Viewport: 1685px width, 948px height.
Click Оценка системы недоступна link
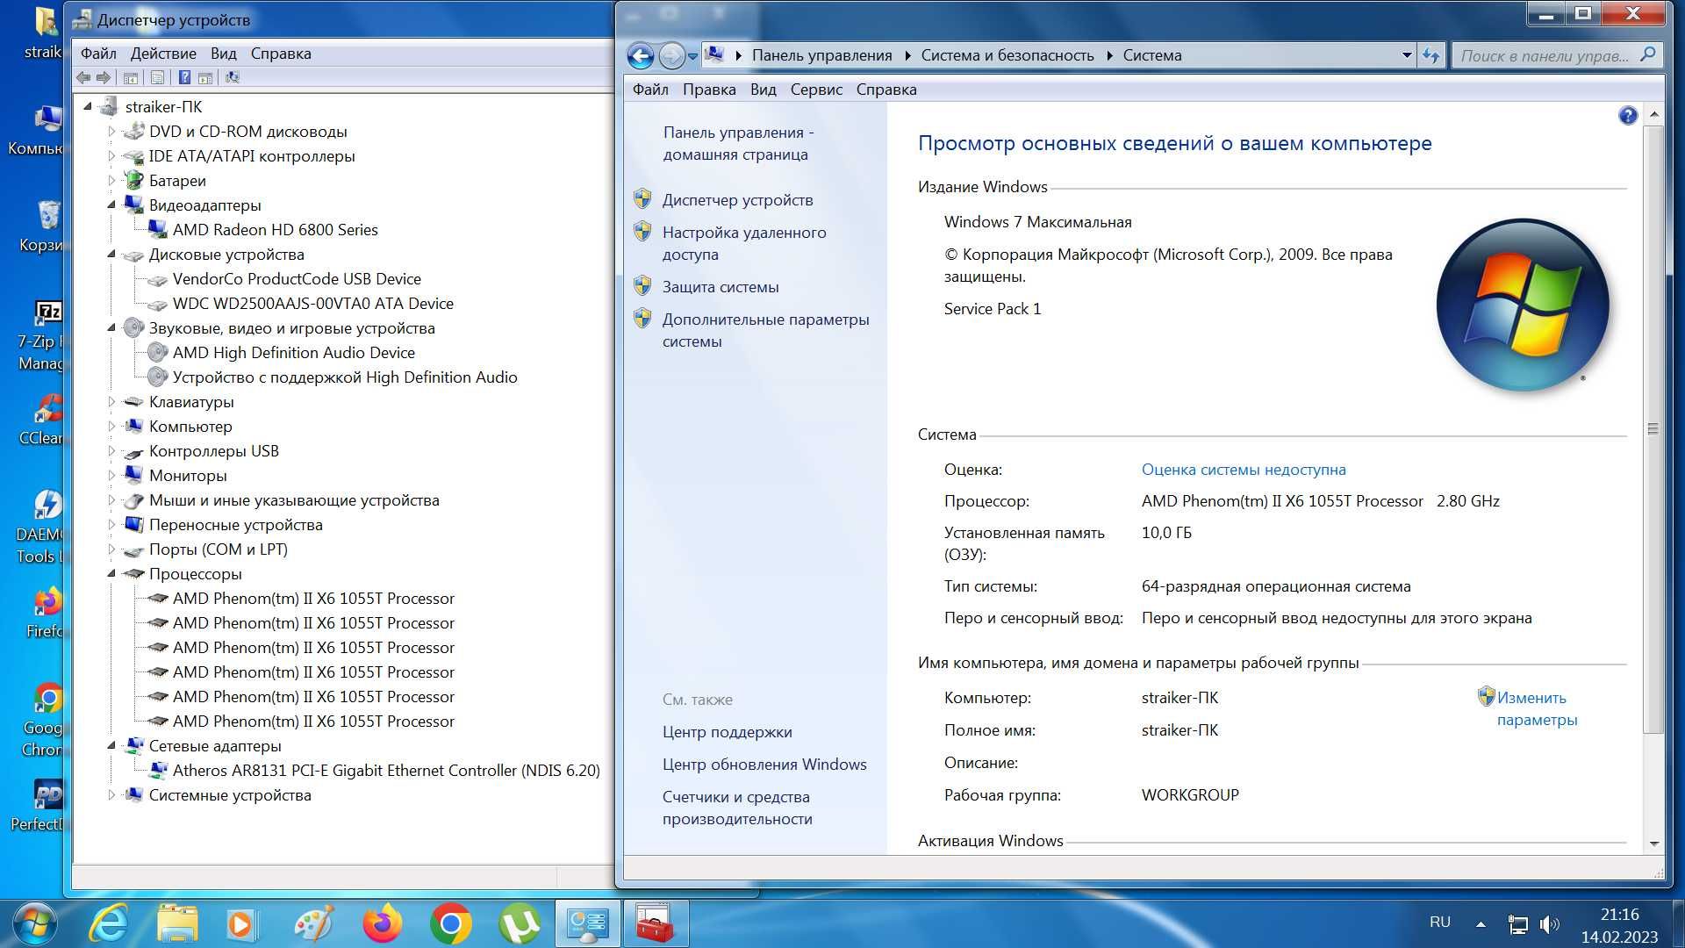point(1244,470)
